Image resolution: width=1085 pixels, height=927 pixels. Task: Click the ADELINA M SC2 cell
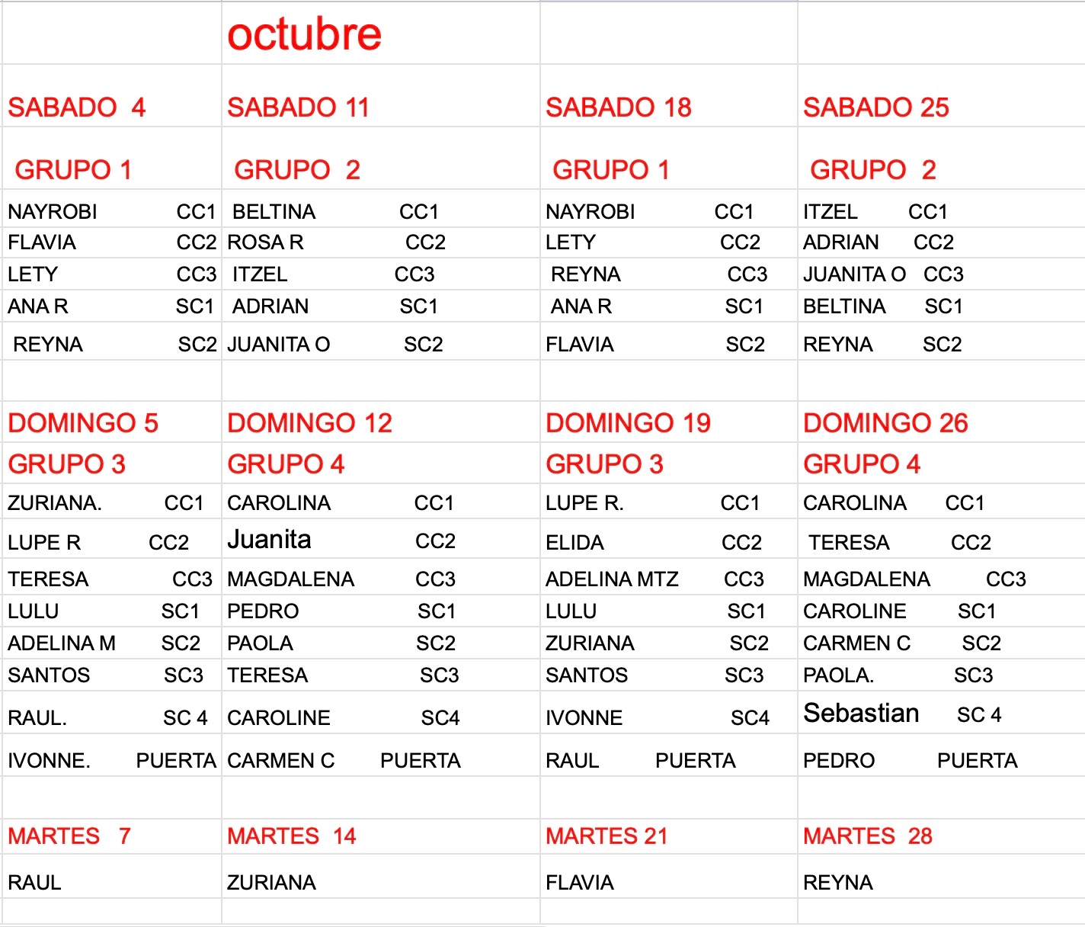click(104, 643)
